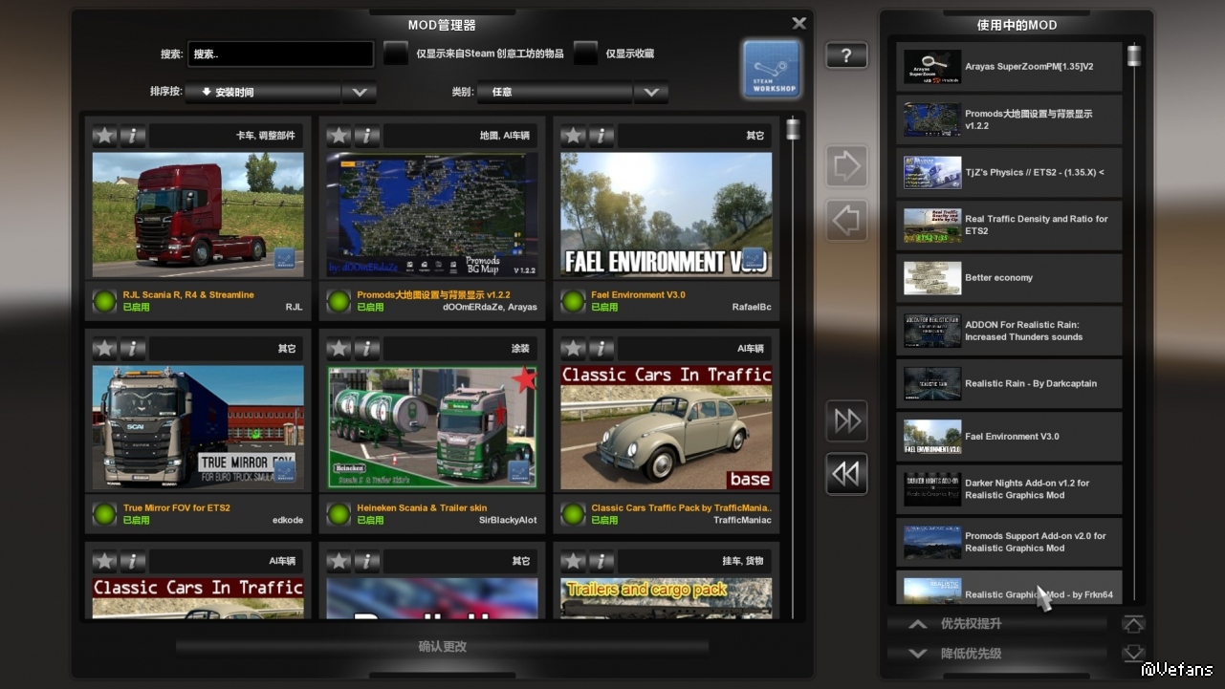Activate all mods with the double right arrow
Image resolution: width=1225 pixels, height=689 pixels.
[846, 420]
